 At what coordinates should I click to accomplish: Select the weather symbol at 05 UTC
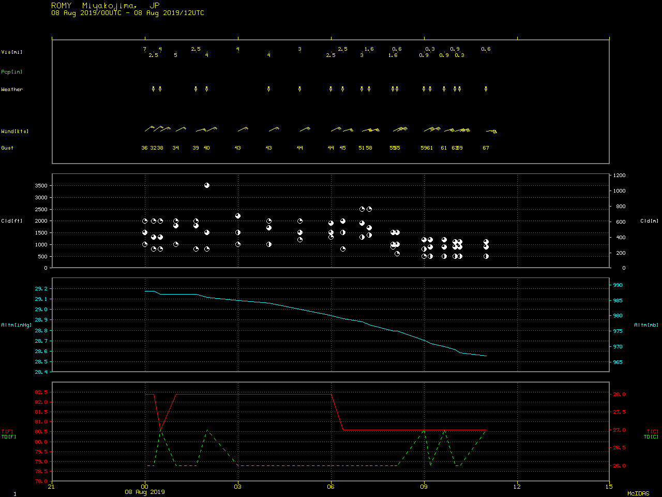pyautogui.click(x=300, y=89)
